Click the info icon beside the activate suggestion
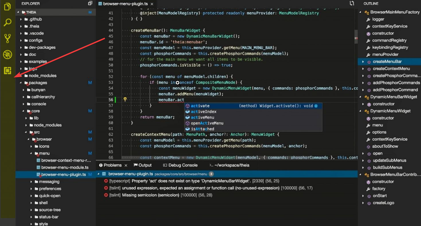 point(316,106)
